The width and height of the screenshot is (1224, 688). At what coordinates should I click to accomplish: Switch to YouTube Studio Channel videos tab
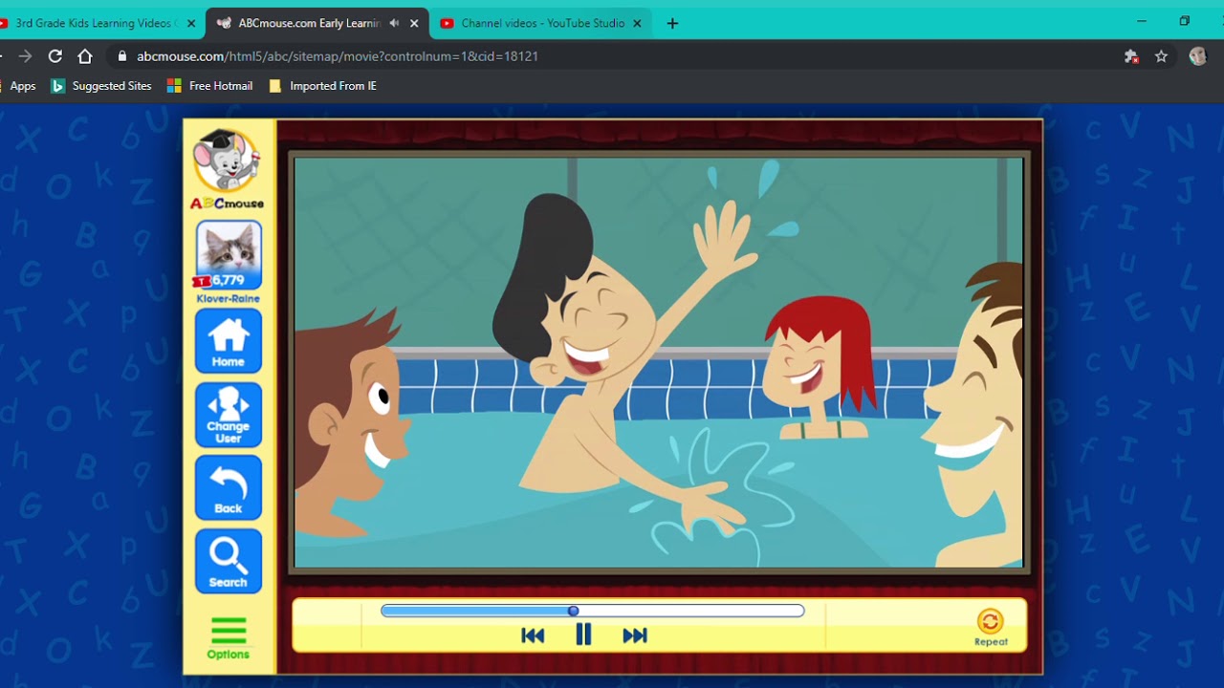click(541, 23)
